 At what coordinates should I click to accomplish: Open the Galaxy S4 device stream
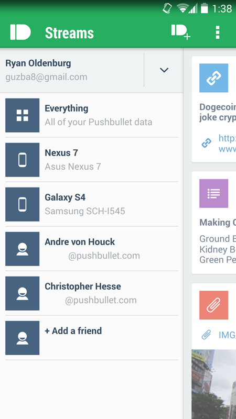coord(92,204)
